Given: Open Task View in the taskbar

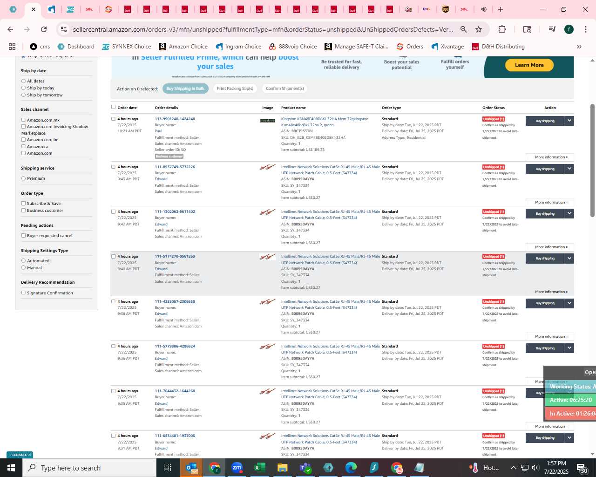Looking at the screenshot, I should pos(168,468).
